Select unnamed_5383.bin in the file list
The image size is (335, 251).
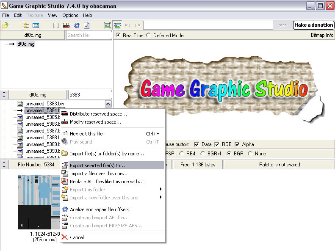click(x=44, y=104)
